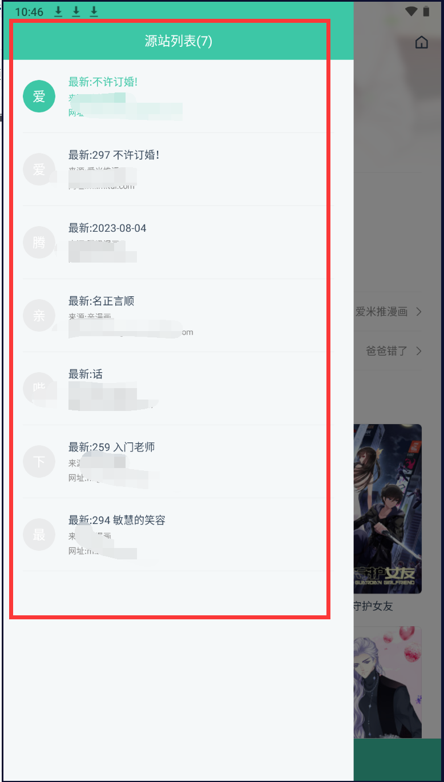Image resolution: width=444 pixels, height=782 pixels.
Task: Select source showing 最新:294 敏慧的笑容
Action: coord(175,535)
